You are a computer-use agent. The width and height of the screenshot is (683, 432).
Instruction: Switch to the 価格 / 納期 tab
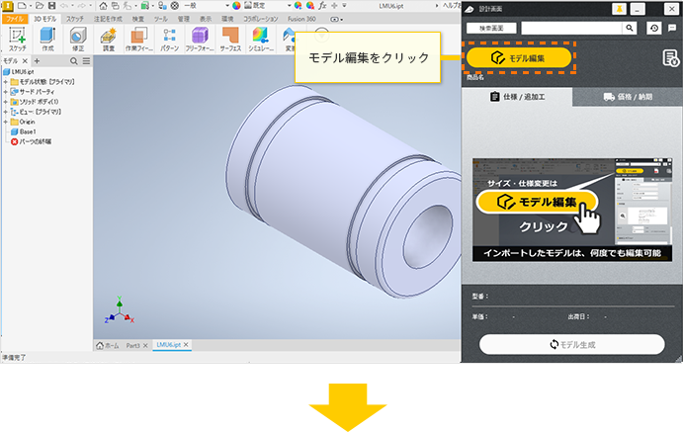[628, 97]
